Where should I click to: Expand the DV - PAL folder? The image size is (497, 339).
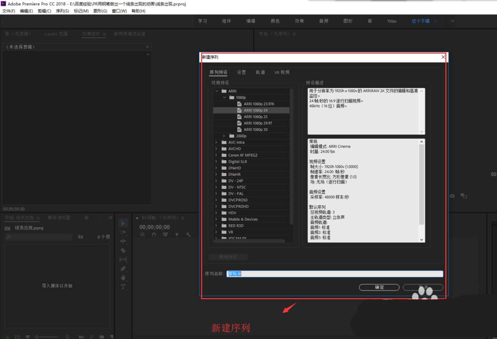pos(217,193)
